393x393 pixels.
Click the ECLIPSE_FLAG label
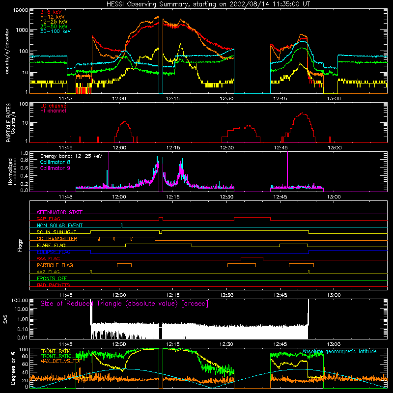click(x=54, y=252)
